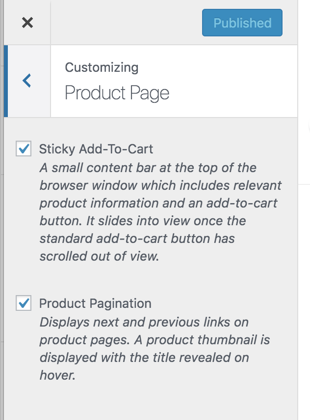Viewport: 310px width, 420px height.
Task: Click the X dismiss icon in the header
Action: pyautogui.click(x=27, y=22)
